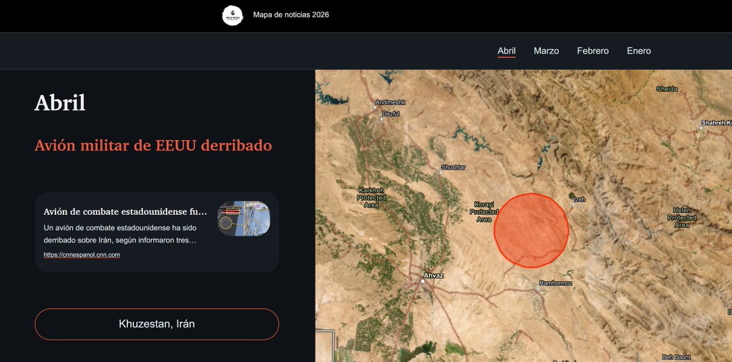Click the Andimeshk map label
Viewport: 732px width, 362px height.
click(x=390, y=102)
